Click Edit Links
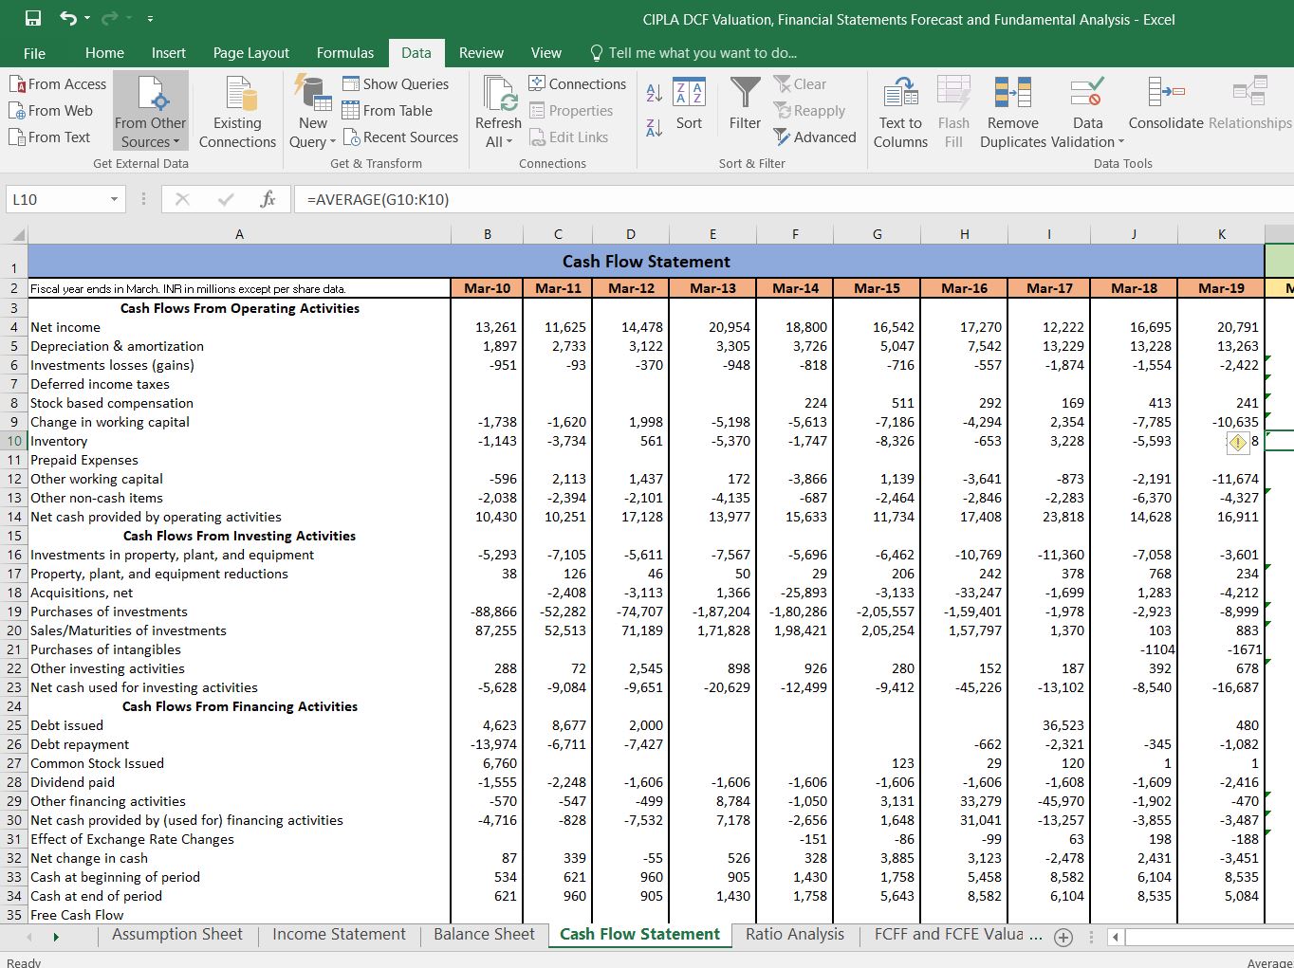The image size is (1294, 968). (568, 137)
